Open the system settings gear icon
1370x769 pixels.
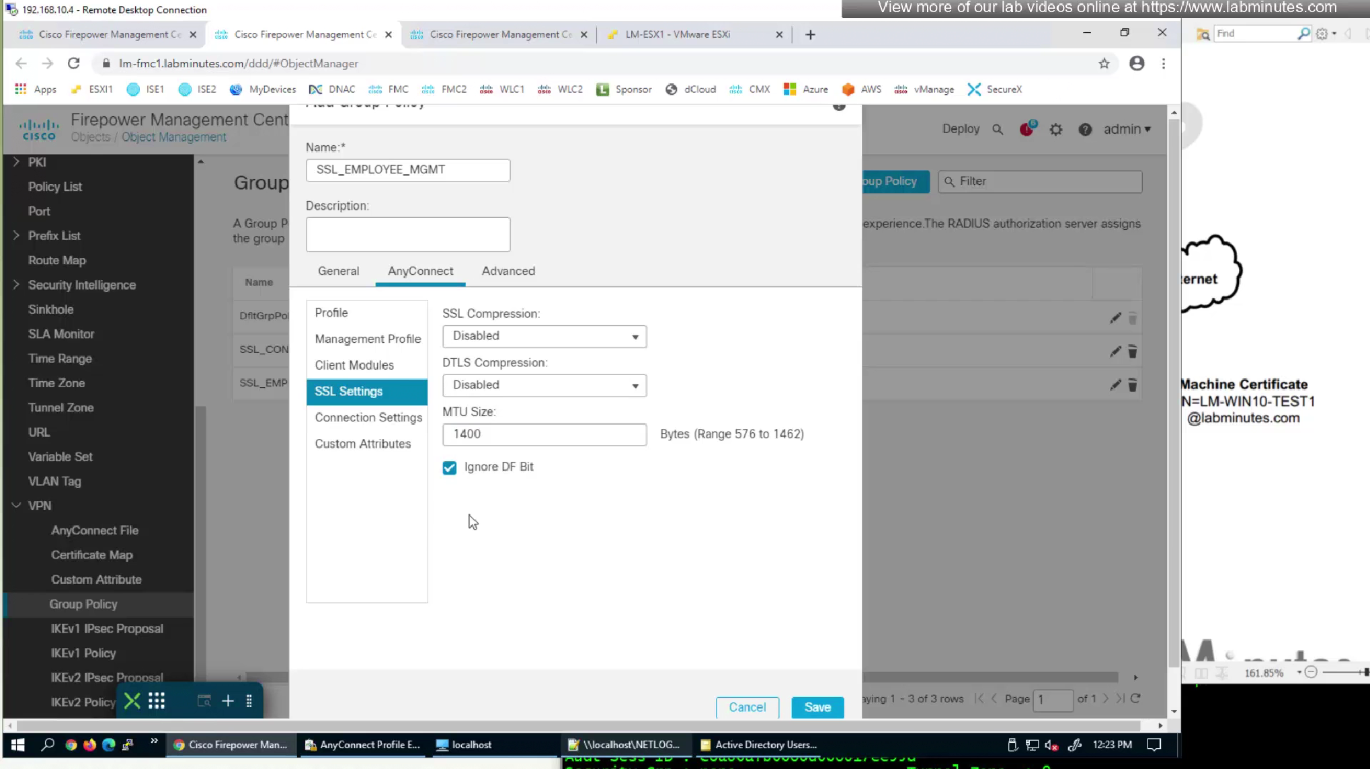(x=1056, y=130)
